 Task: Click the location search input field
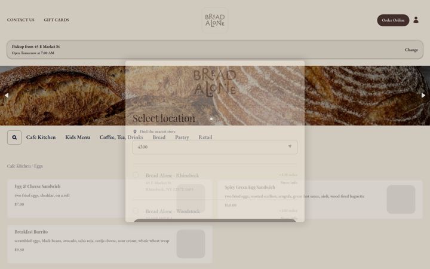click(x=215, y=147)
